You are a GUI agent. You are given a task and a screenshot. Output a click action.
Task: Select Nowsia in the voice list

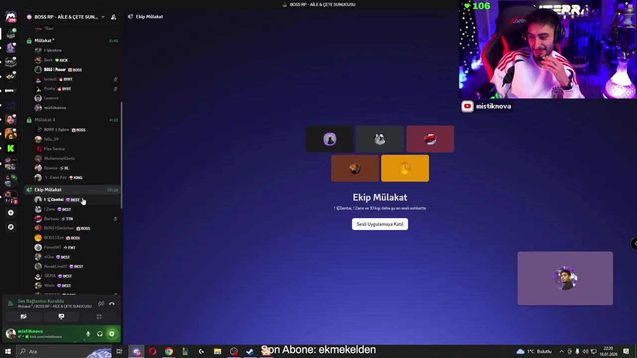(x=77, y=168)
